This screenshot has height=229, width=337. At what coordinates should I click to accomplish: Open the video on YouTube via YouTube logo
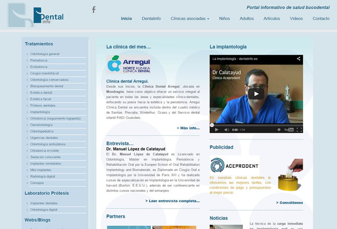(289, 130)
